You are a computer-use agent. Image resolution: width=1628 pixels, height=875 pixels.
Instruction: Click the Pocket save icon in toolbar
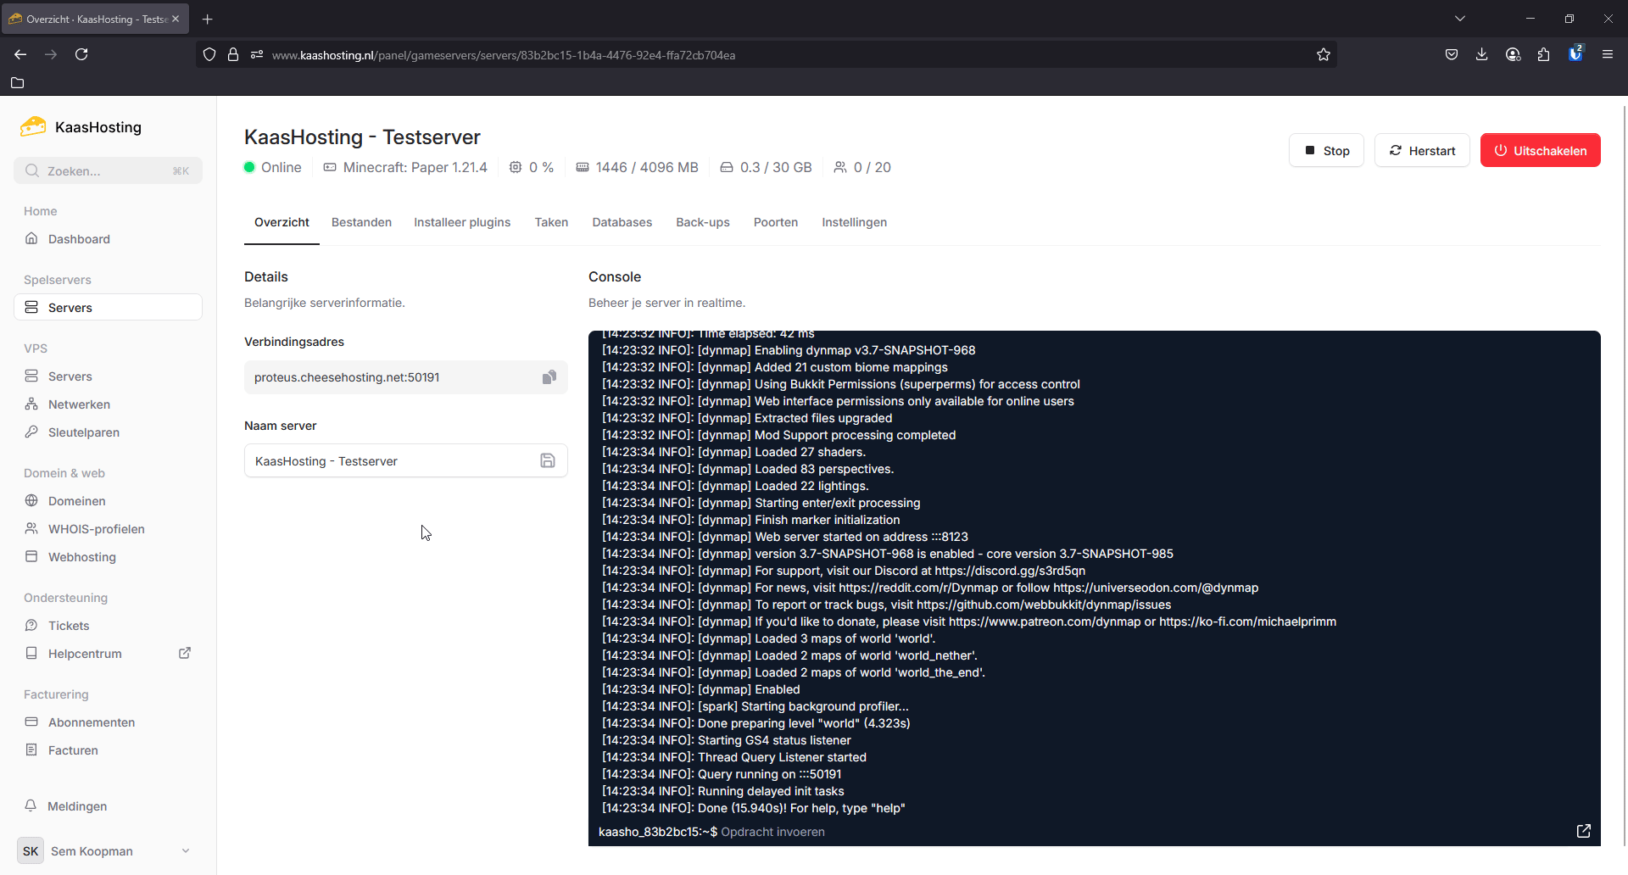point(1452,54)
